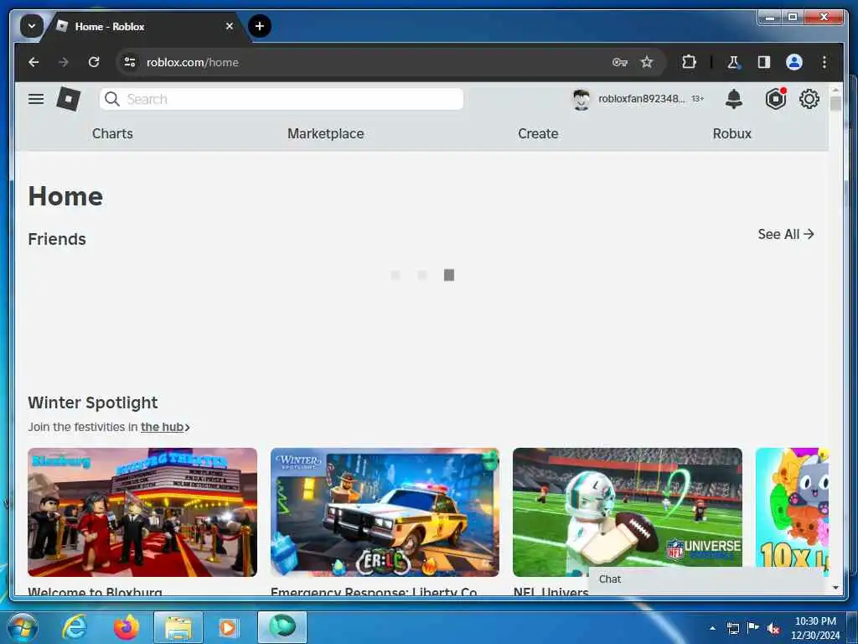Open the NFL Universe Football thumbnail
Viewport: 858px width, 644px height.
(628, 512)
